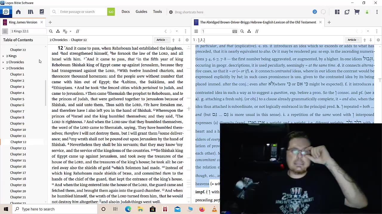Open the Guides menu
The image size is (382, 214).
tap(141, 12)
